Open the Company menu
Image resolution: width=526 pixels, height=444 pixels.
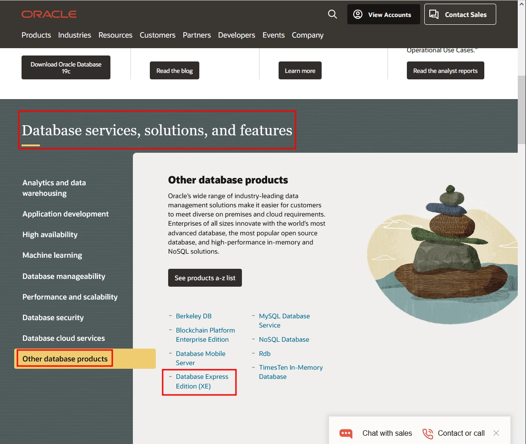[x=307, y=35]
